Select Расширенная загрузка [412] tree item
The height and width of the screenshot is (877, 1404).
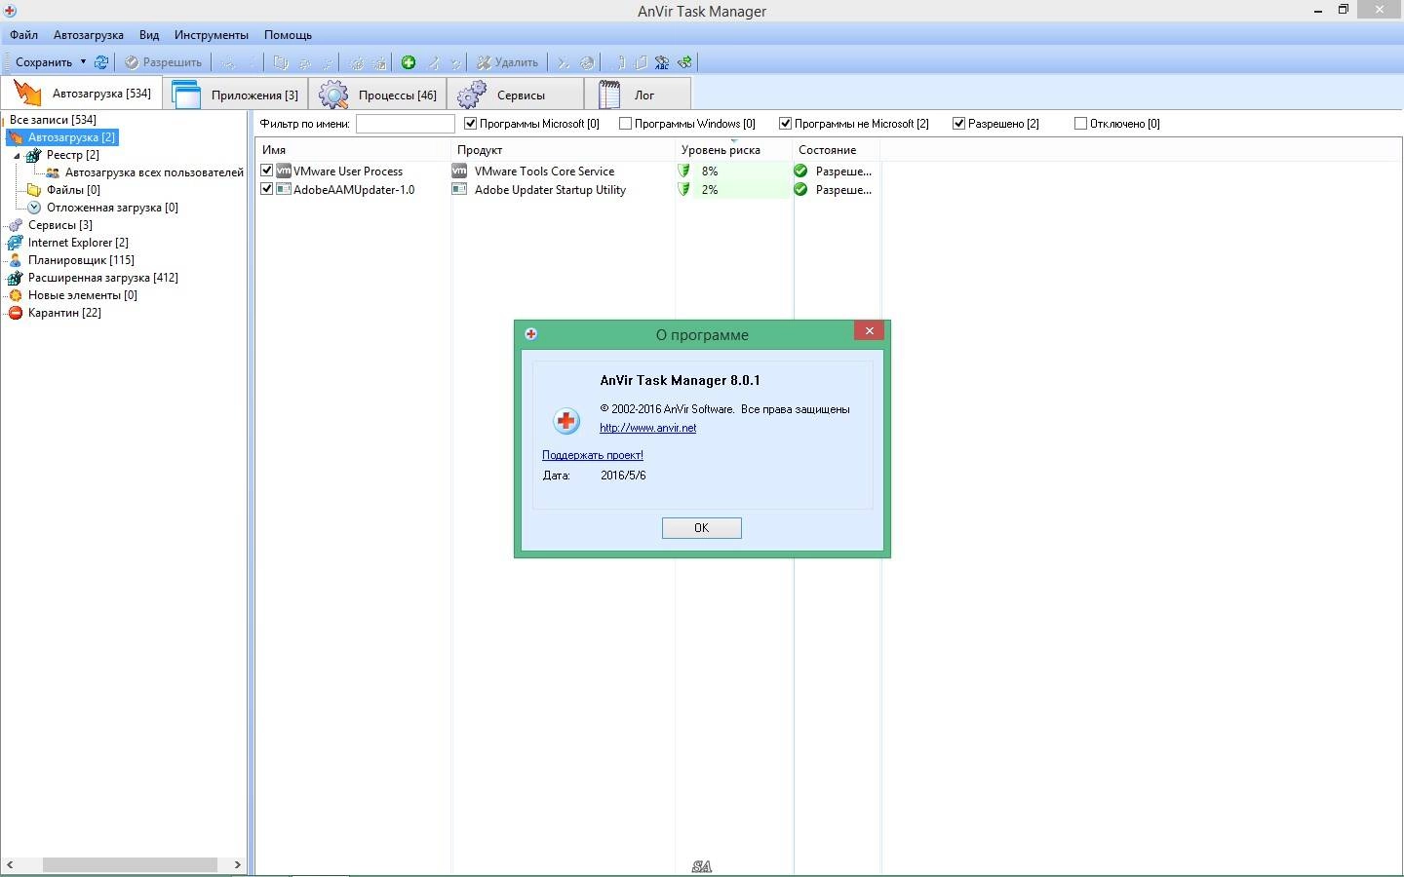point(103,278)
